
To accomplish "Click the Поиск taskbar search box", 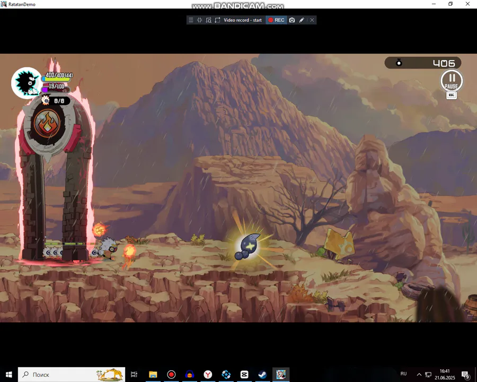I will (72, 375).
